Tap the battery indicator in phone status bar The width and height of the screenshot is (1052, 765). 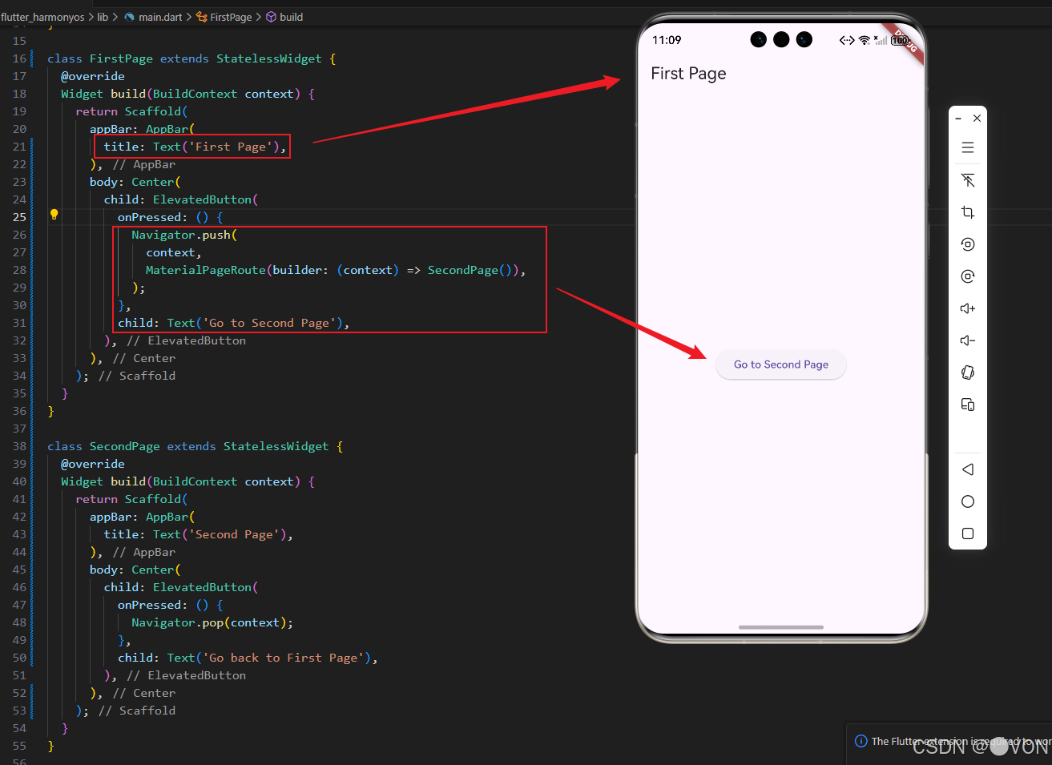click(x=900, y=40)
